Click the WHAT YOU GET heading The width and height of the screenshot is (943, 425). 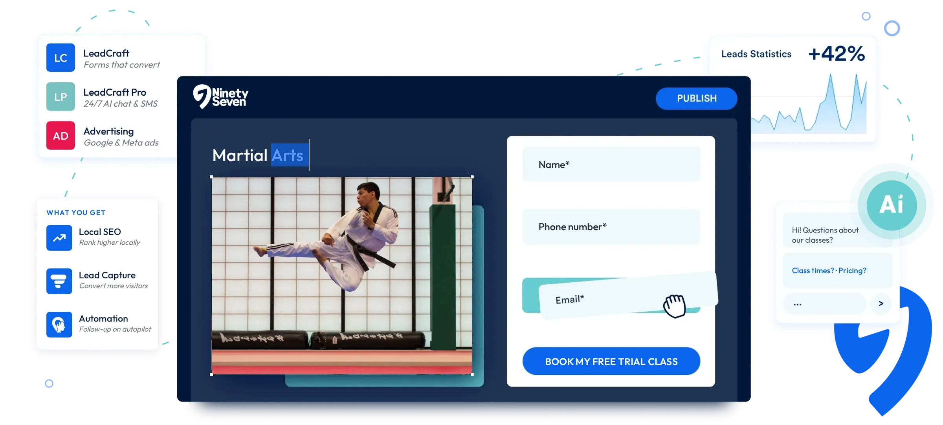[x=76, y=212]
